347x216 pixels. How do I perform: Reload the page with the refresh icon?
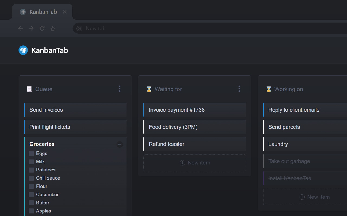42,28
